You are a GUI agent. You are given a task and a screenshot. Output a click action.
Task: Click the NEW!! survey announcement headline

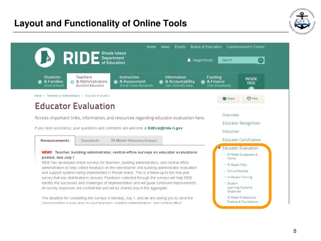119,155
